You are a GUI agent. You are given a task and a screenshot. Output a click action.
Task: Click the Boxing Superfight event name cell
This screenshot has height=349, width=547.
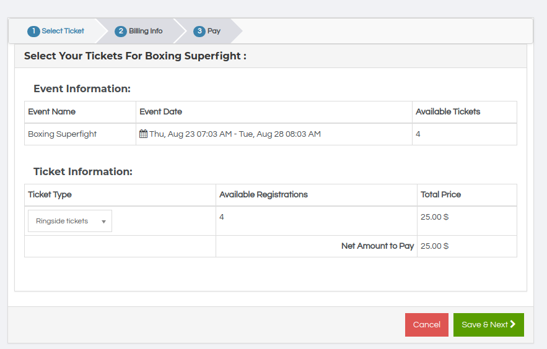(x=63, y=134)
